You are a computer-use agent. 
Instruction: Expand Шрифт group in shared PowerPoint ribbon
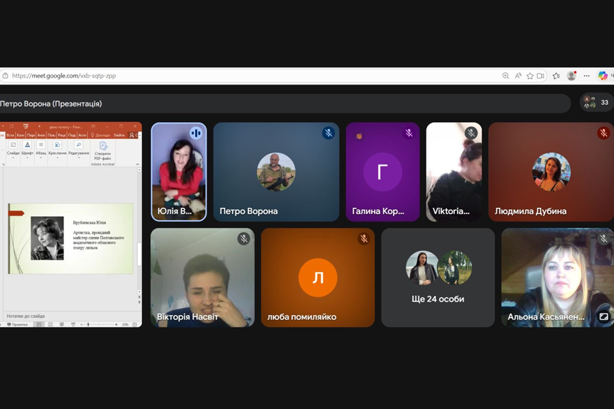point(27,149)
